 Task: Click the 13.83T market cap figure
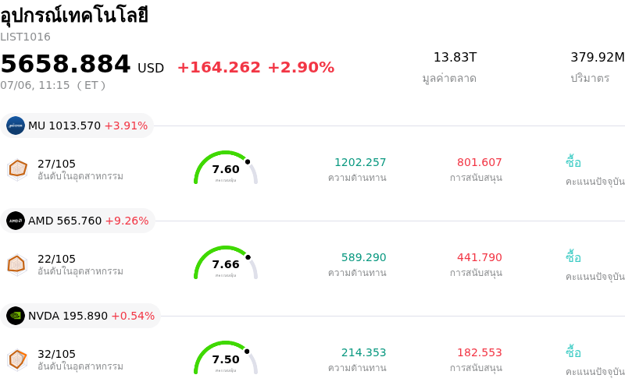coord(455,57)
